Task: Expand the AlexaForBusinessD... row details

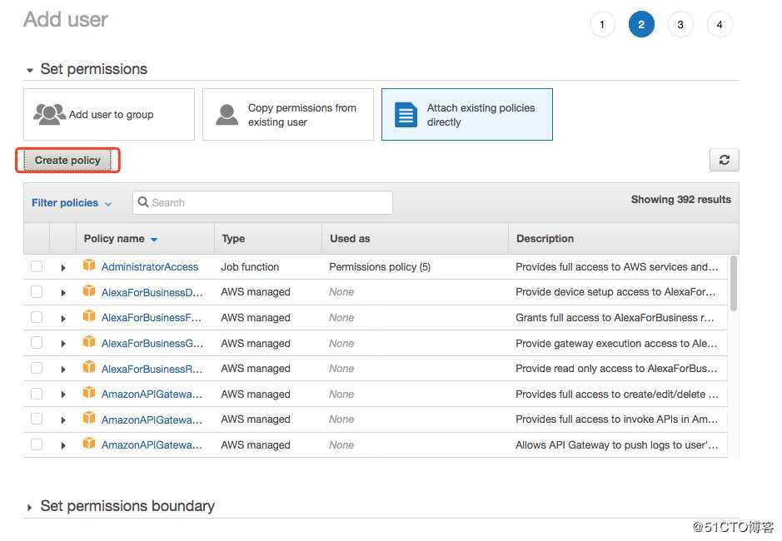Action: (x=62, y=293)
